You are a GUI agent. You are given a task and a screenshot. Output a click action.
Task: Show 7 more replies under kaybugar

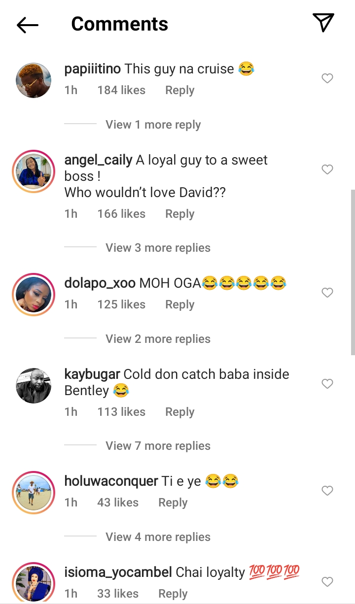[x=158, y=446]
